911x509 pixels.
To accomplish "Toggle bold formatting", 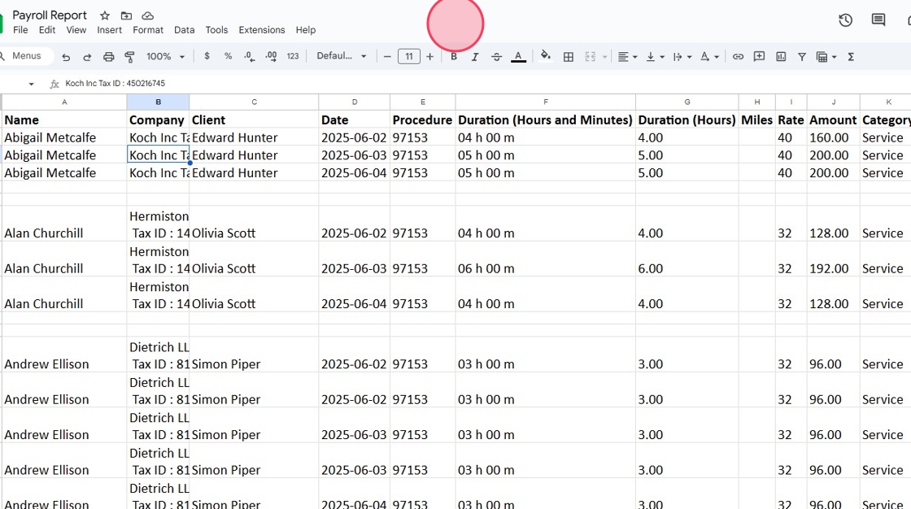I will coord(454,57).
